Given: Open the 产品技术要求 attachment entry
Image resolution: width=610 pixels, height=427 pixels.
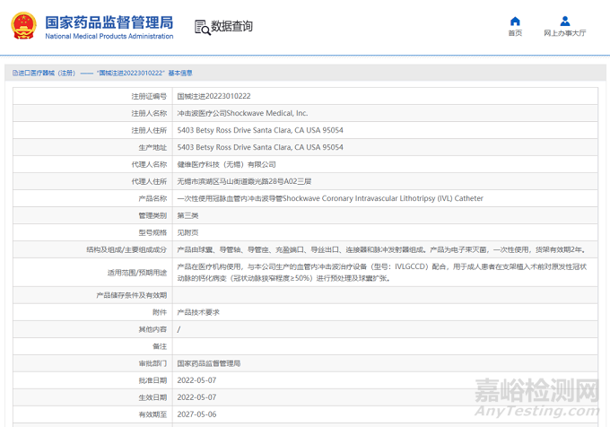Looking at the screenshot, I should tap(198, 312).
